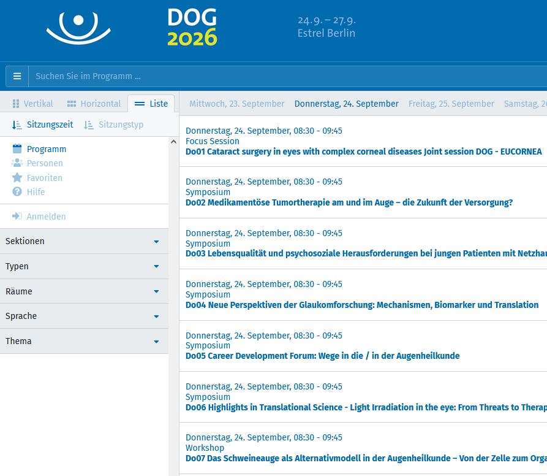Open the hamburger menu button
Screen dimensions: 547x476
coord(17,76)
